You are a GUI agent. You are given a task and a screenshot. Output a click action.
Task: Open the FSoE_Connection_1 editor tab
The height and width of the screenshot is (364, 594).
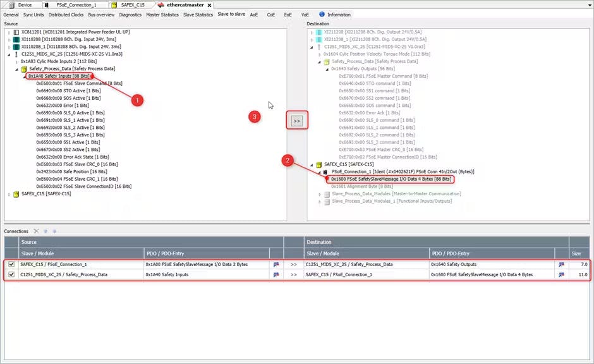[x=76, y=4]
